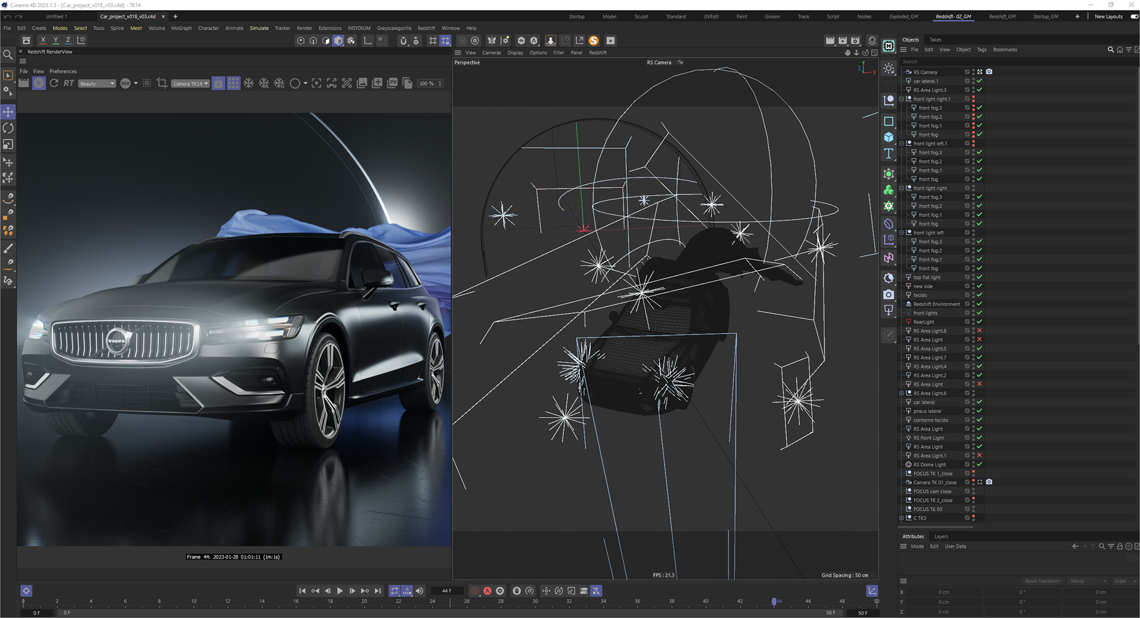1140x618 pixels.
Task: Collapse the front light left group
Action: [x=901, y=232]
